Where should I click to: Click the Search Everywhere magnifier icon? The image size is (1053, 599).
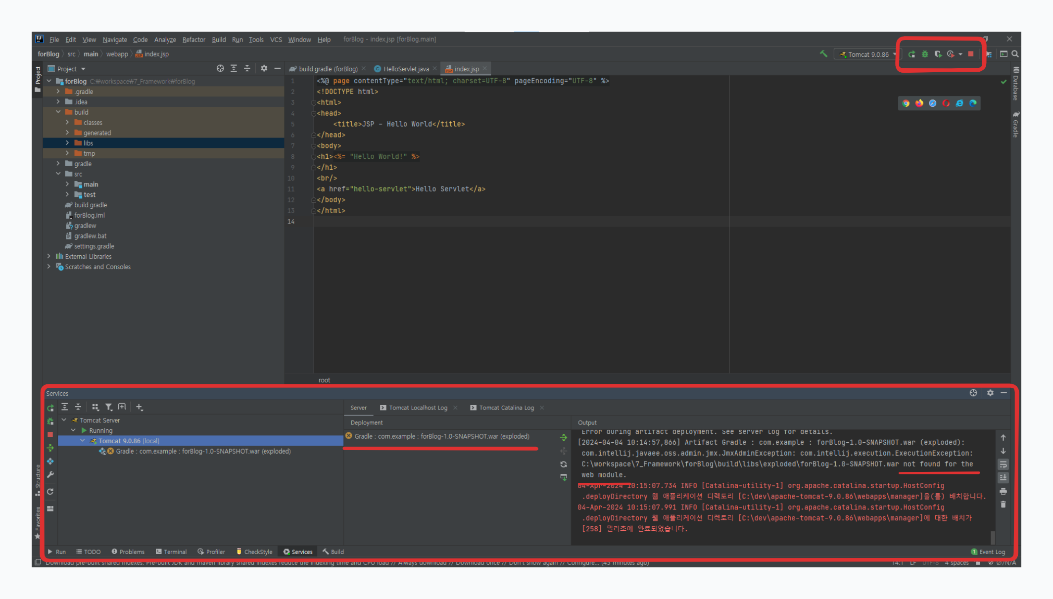tap(1015, 54)
